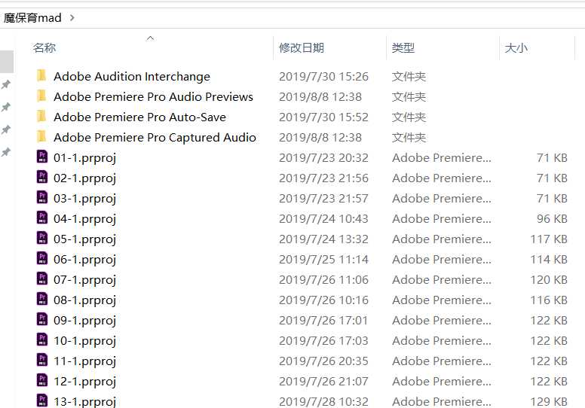This screenshot has width=585, height=408.
Task: Sort files by the 类型 column header
Action: point(403,47)
